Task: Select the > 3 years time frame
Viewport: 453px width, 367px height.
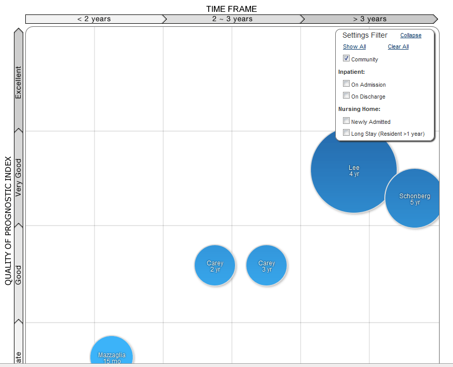Action: coord(369,19)
